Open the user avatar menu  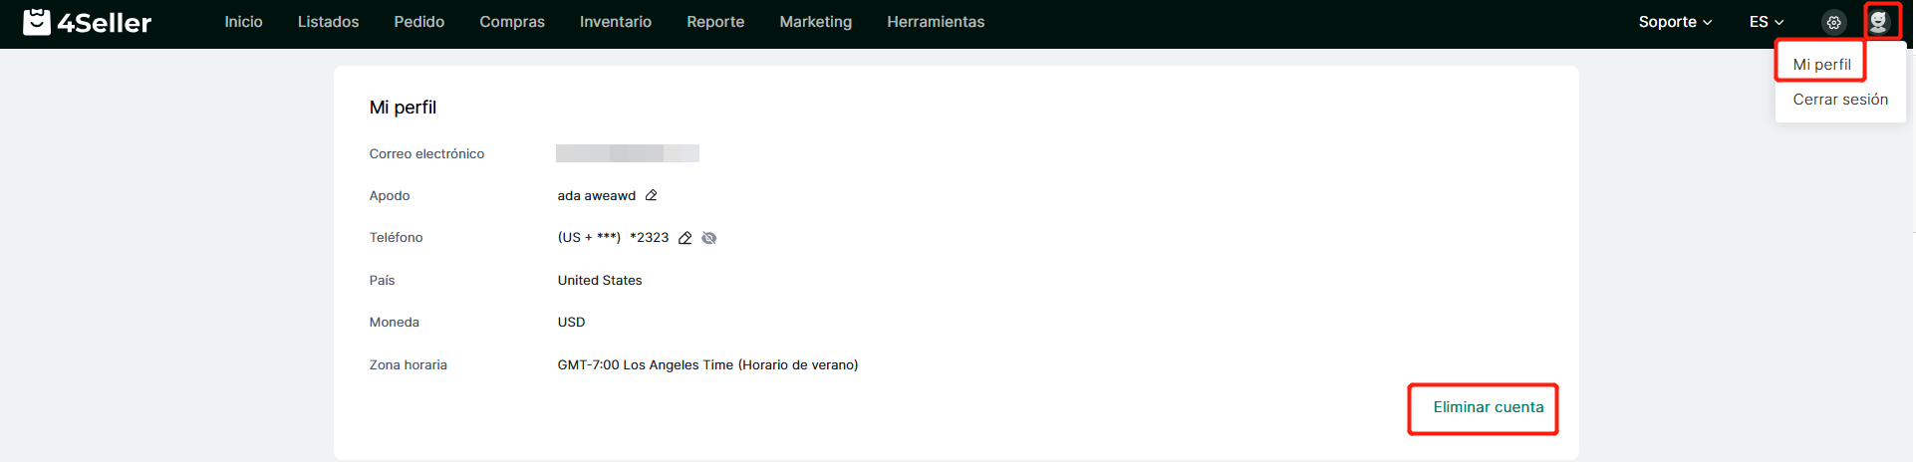click(1878, 22)
